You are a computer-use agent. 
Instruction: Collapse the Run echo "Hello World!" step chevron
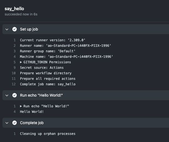pyautogui.click(x=7, y=95)
